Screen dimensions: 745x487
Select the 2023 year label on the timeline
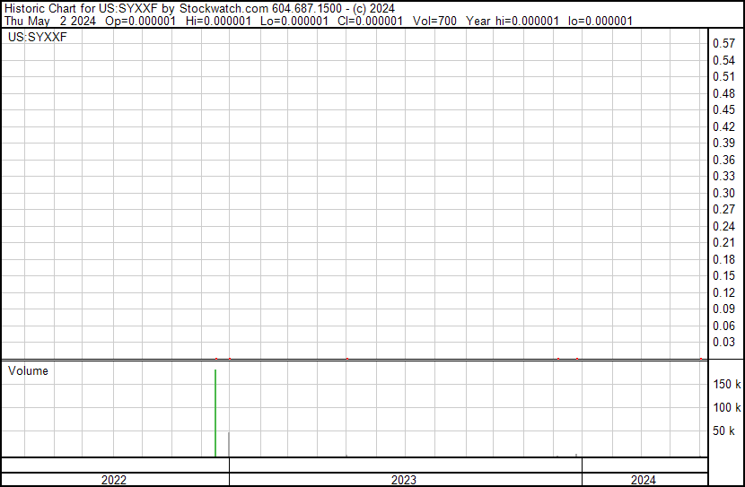(404, 480)
